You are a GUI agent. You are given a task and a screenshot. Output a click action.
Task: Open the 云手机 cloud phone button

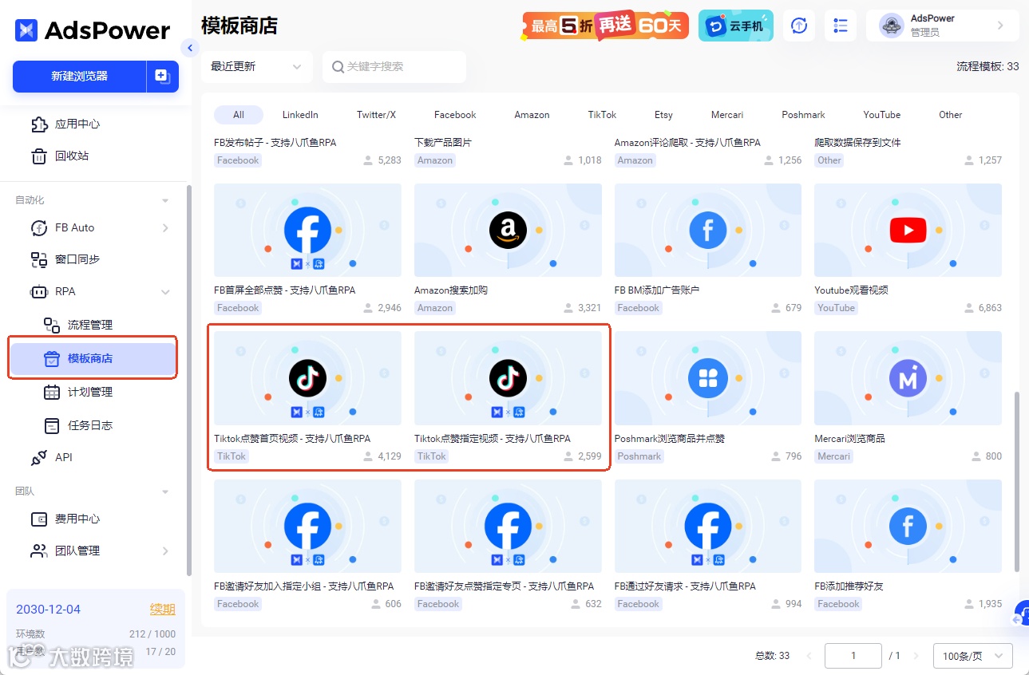736,26
